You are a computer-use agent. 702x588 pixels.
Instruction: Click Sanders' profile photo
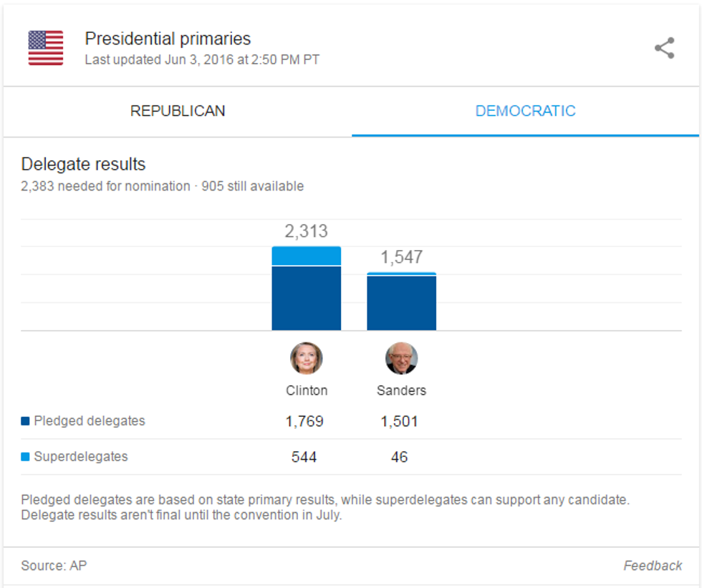pos(401,358)
